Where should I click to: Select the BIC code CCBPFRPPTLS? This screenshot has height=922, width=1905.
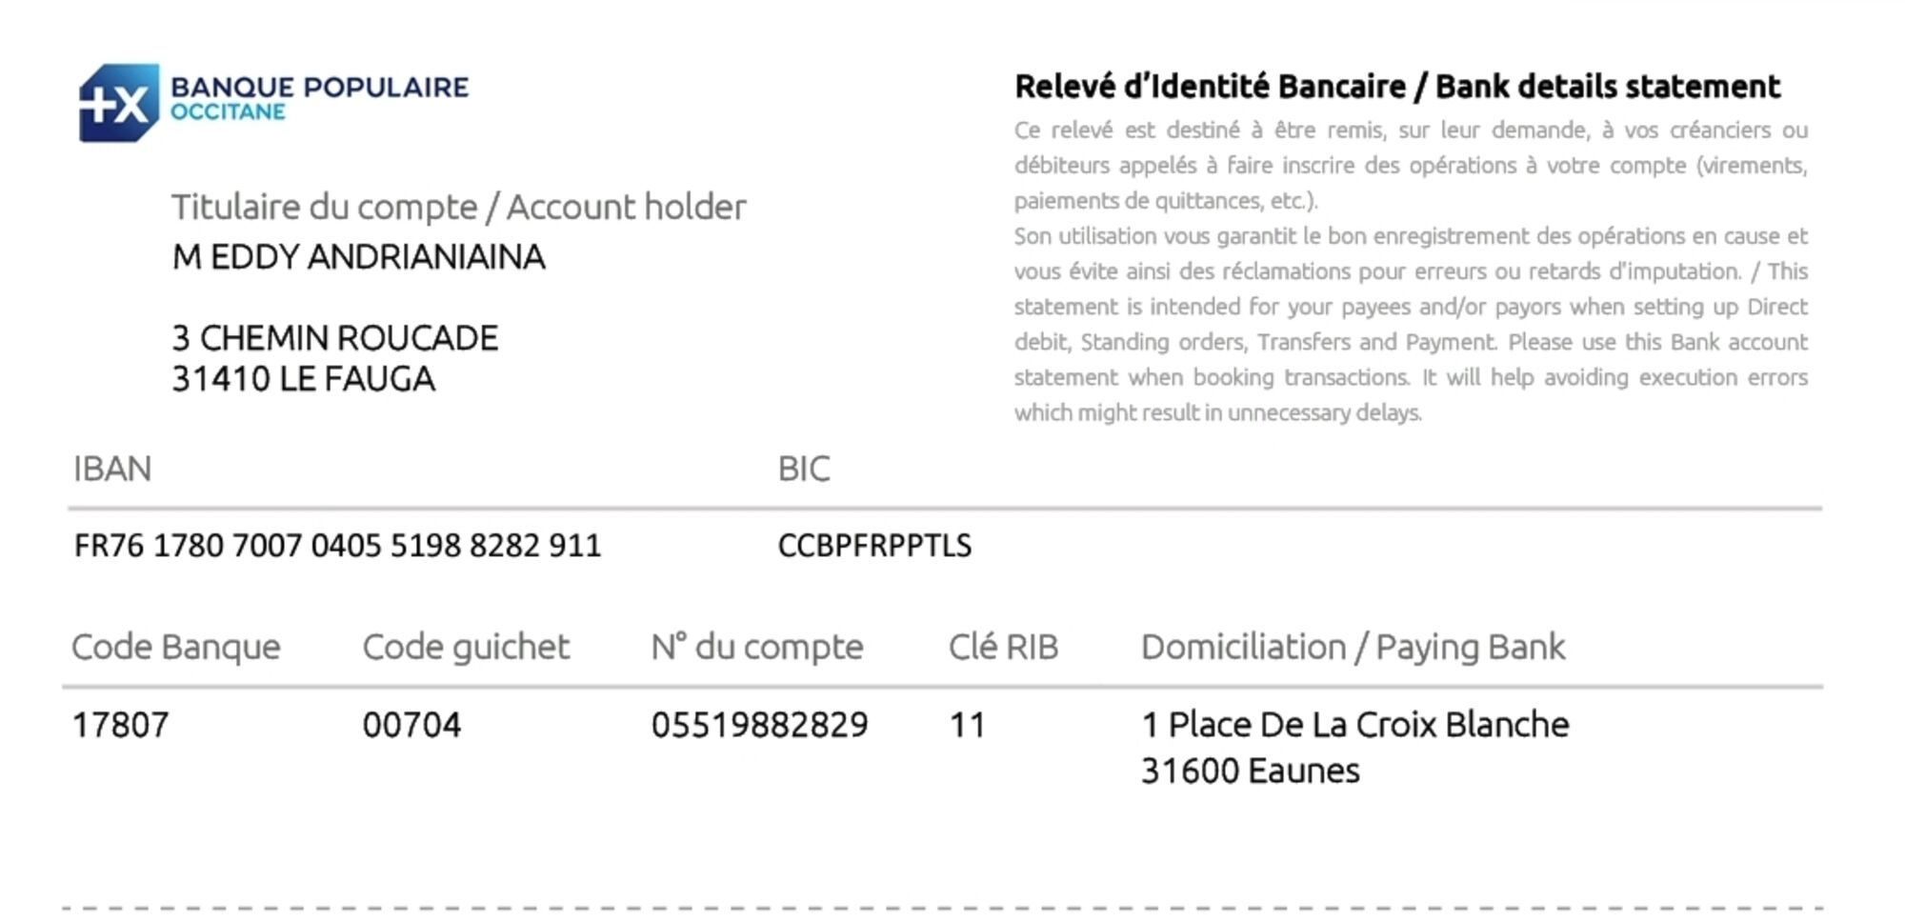tap(874, 546)
